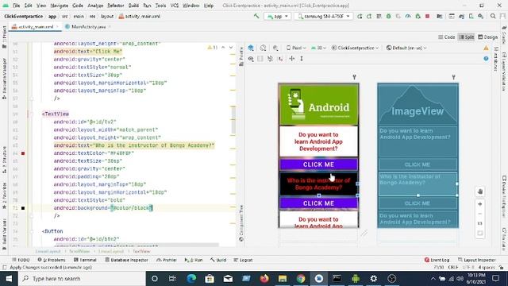Click the TextView breadcrumb in editor footer
This screenshot has width=508, height=286.
point(141,251)
